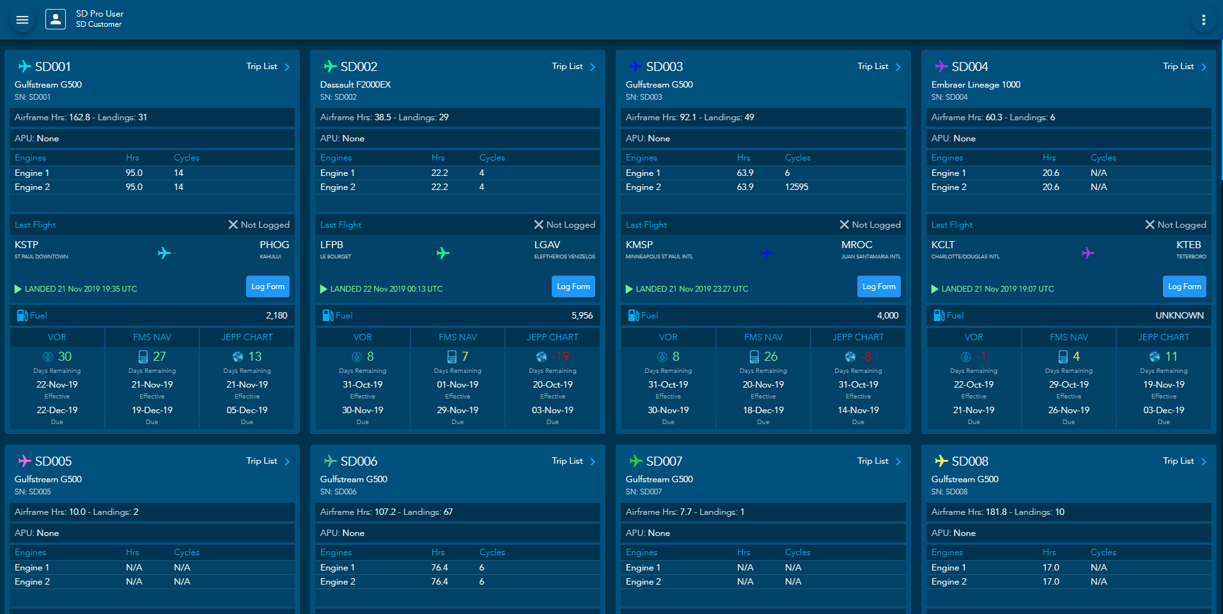
Task: Expand SD005 Trip List chevron
Action: pos(287,461)
